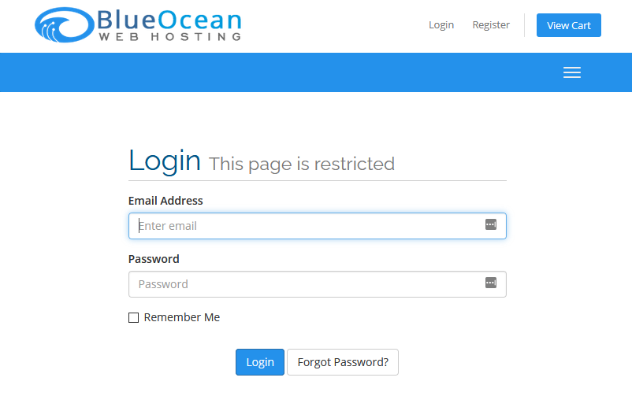Click the empty area of the blue navigation bar

click(276, 72)
